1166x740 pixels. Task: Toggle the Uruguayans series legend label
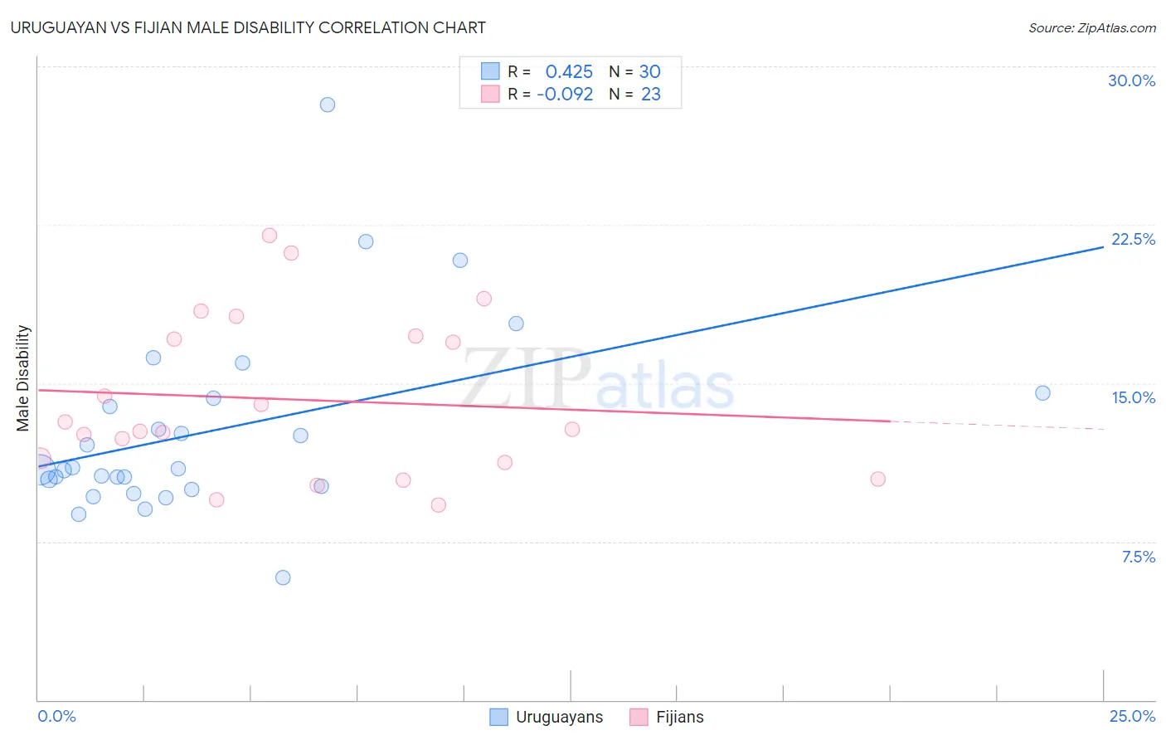tap(559, 718)
